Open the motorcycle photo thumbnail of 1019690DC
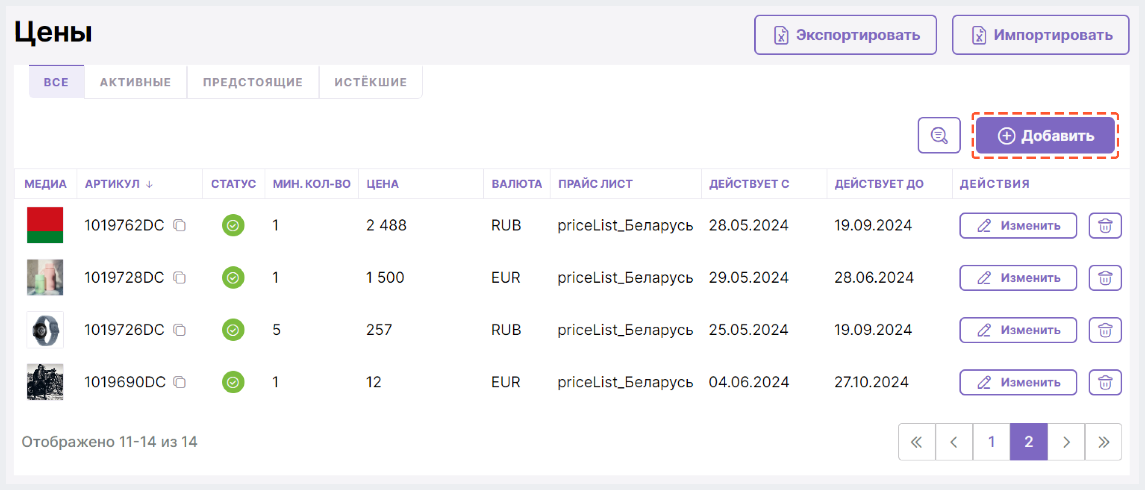 coord(45,382)
